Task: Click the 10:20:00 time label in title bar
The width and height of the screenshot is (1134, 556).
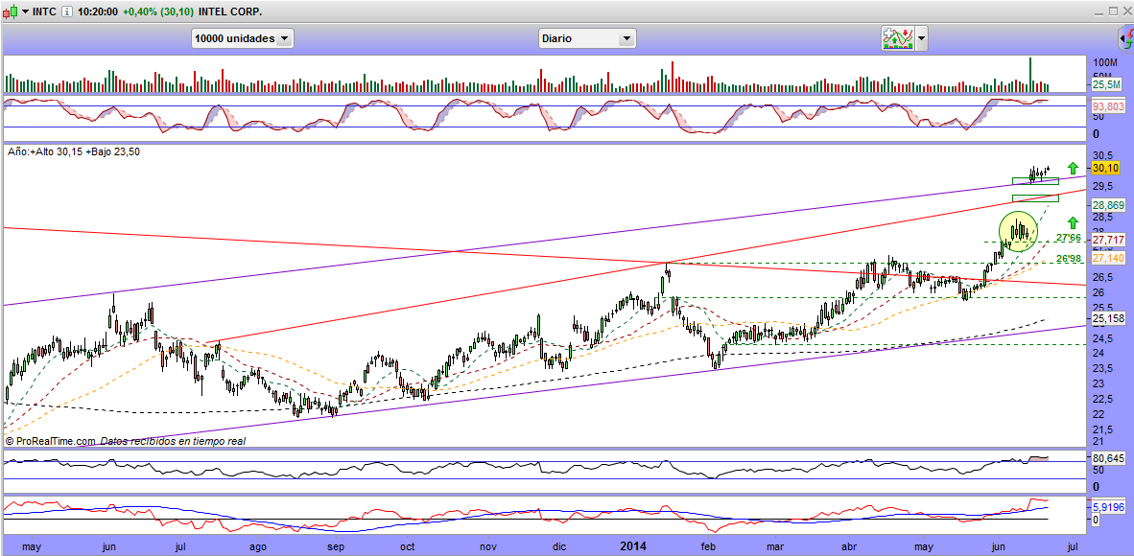Action: point(99,12)
